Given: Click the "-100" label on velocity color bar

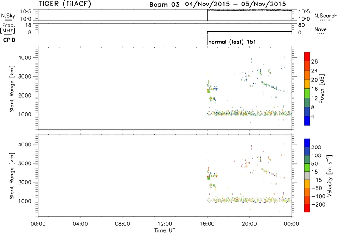Looking at the screenshot, I should point(318,196).
